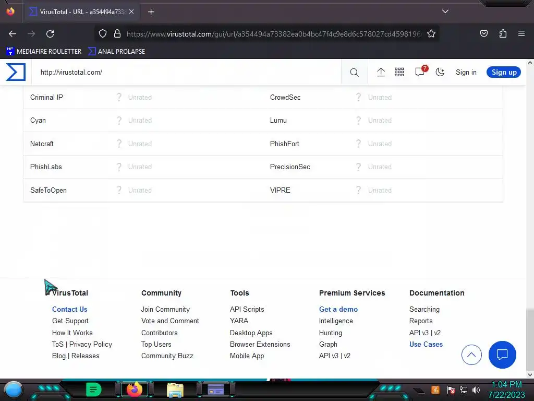Go back with browser back arrow

(x=13, y=34)
